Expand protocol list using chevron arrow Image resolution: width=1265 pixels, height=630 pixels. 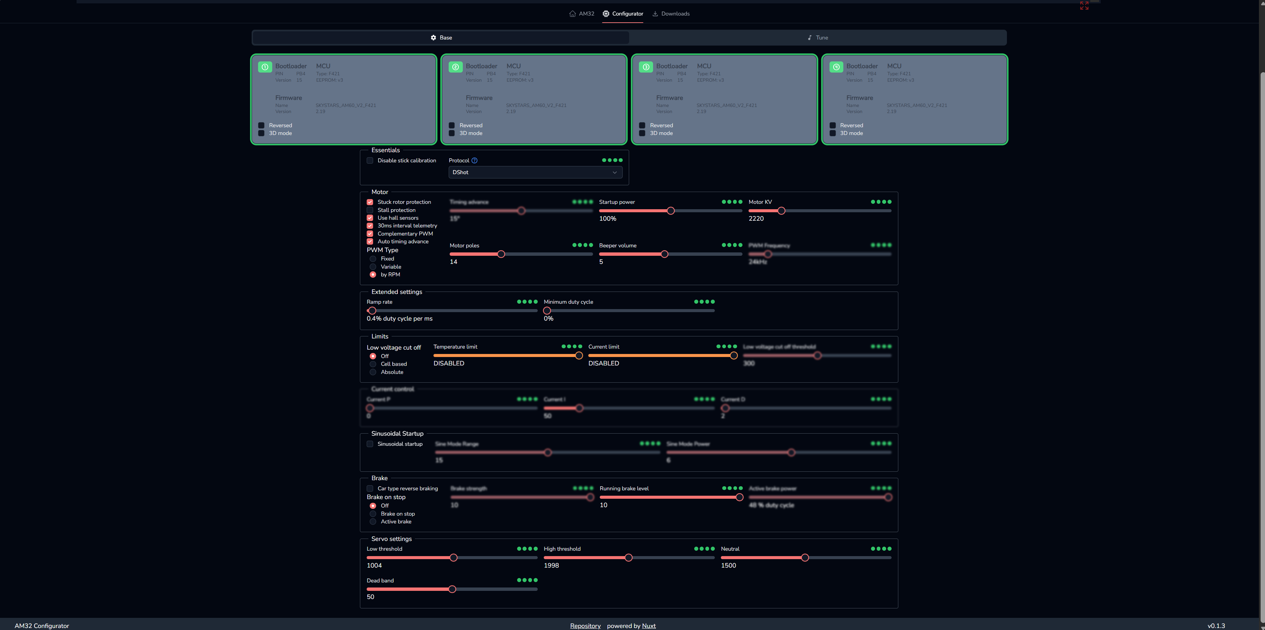click(x=614, y=172)
